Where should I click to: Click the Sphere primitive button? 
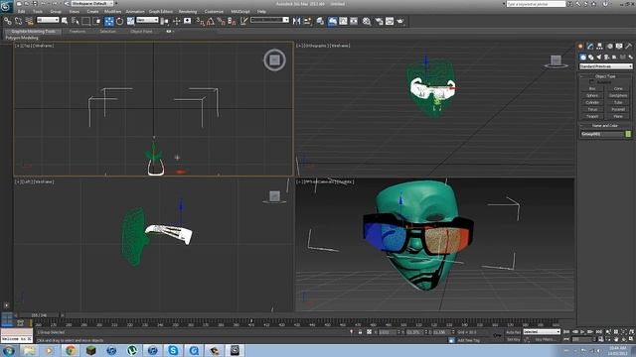[x=592, y=95]
